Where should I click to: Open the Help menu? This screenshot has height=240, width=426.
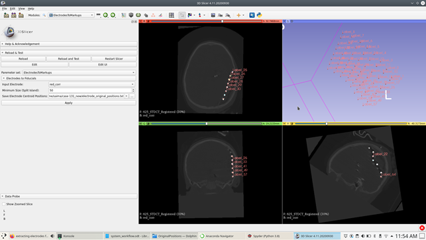pos(30,9)
